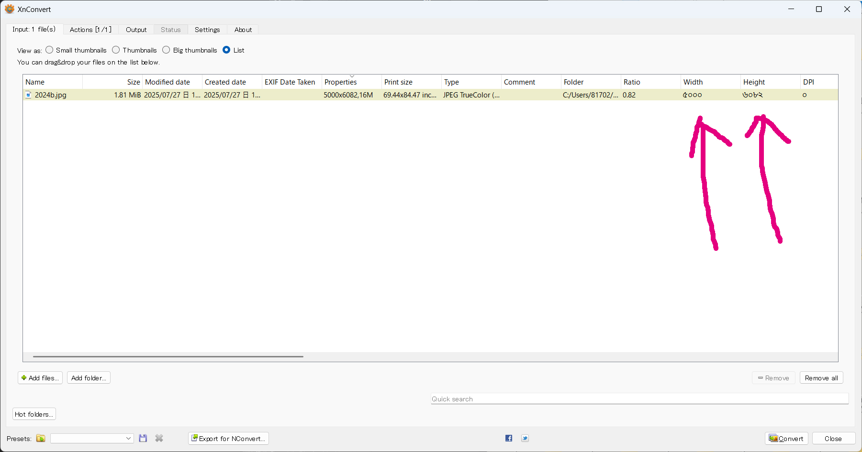The image size is (862, 452).
Task: Save preset with floppy disk icon
Action: [143, 438]
